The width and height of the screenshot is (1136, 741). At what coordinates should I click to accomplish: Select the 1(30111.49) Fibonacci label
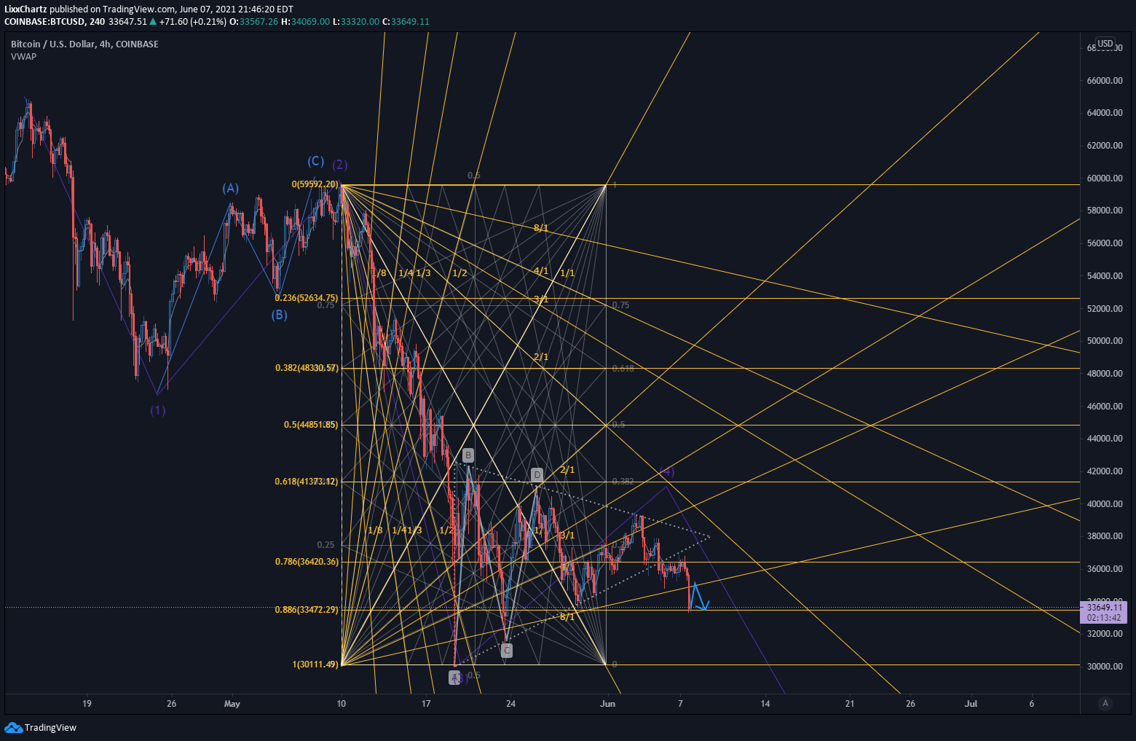tap(315, 664)
